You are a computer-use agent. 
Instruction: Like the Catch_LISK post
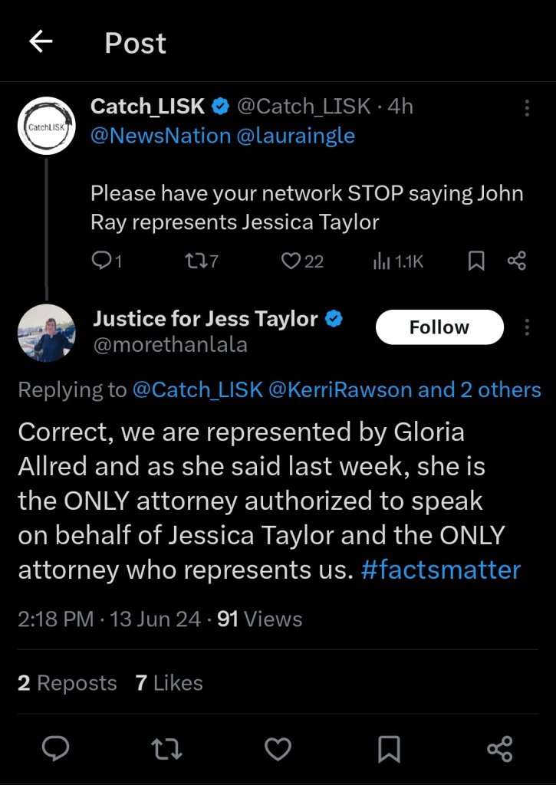tap(291, 261)
